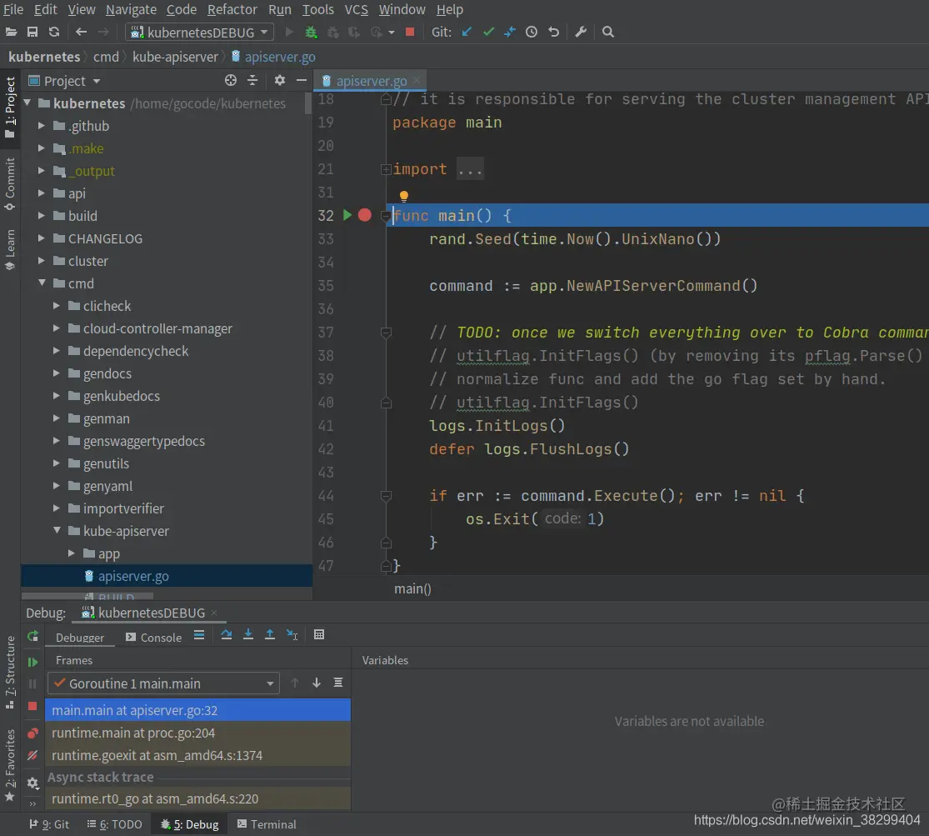This screenshot has width=929, height=836.
Task: Toggle the folded import block on line 21
Action: (386, 169)
